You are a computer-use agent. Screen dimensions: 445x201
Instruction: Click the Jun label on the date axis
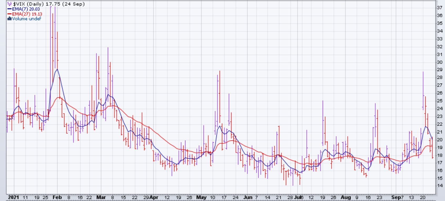tap(248, 197)
